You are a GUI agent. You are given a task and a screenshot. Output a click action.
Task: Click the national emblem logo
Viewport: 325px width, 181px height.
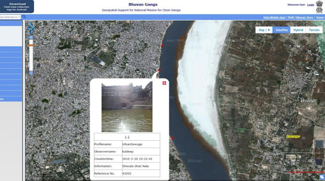[x=319, y=7]
